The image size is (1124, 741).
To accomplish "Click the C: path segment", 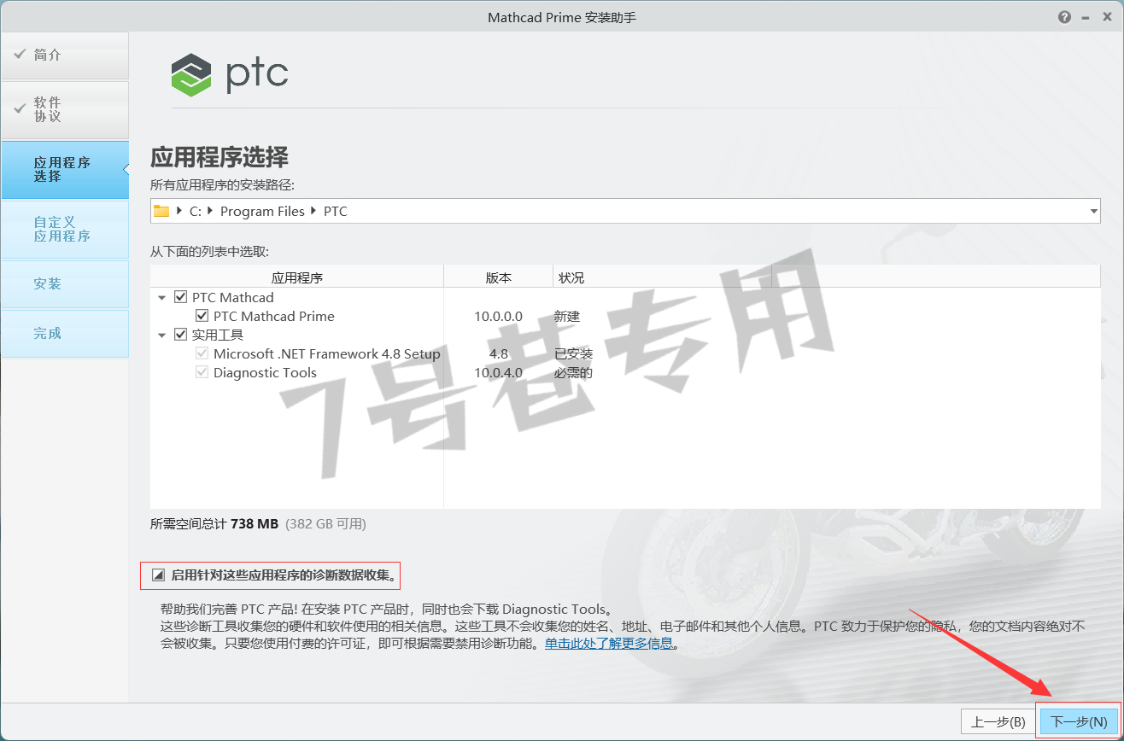I will pos(196,211).
